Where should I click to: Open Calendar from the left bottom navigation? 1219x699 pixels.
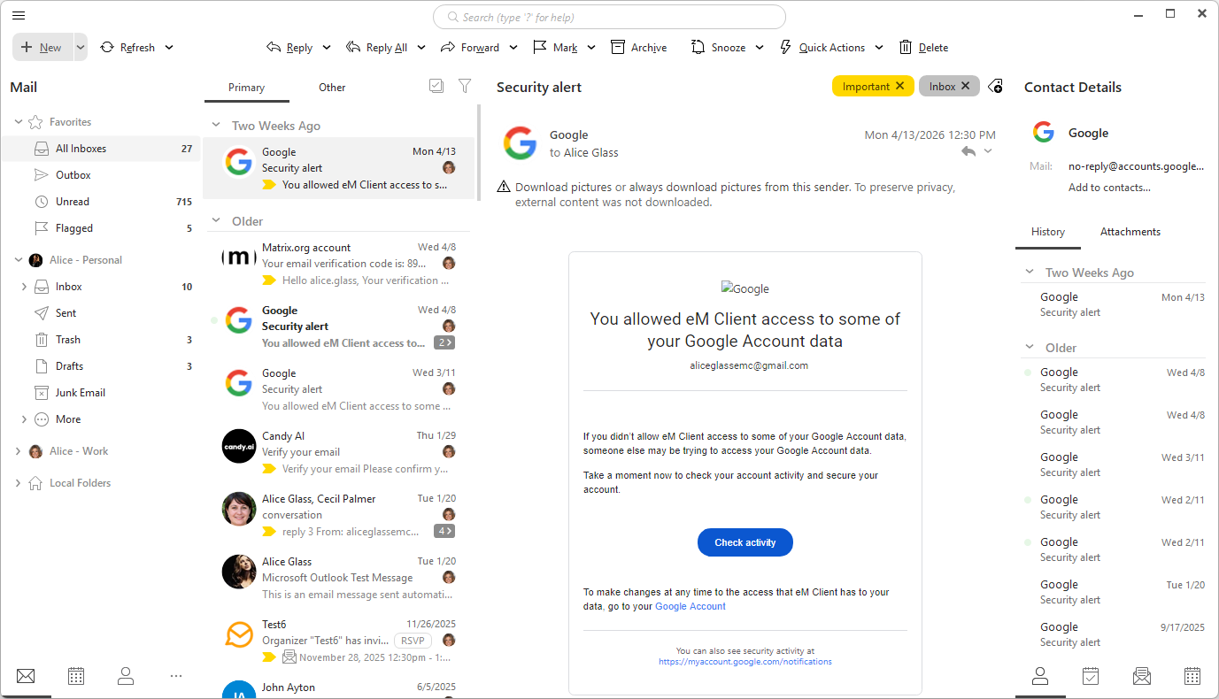tap(76, 676)
